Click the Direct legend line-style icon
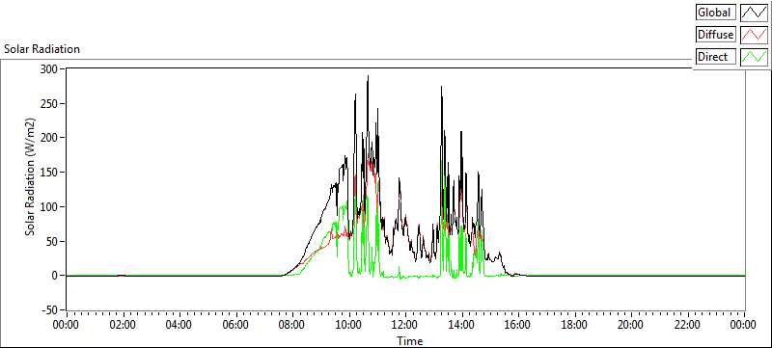This screenshot has height=348, width=772. coord(754,57)
